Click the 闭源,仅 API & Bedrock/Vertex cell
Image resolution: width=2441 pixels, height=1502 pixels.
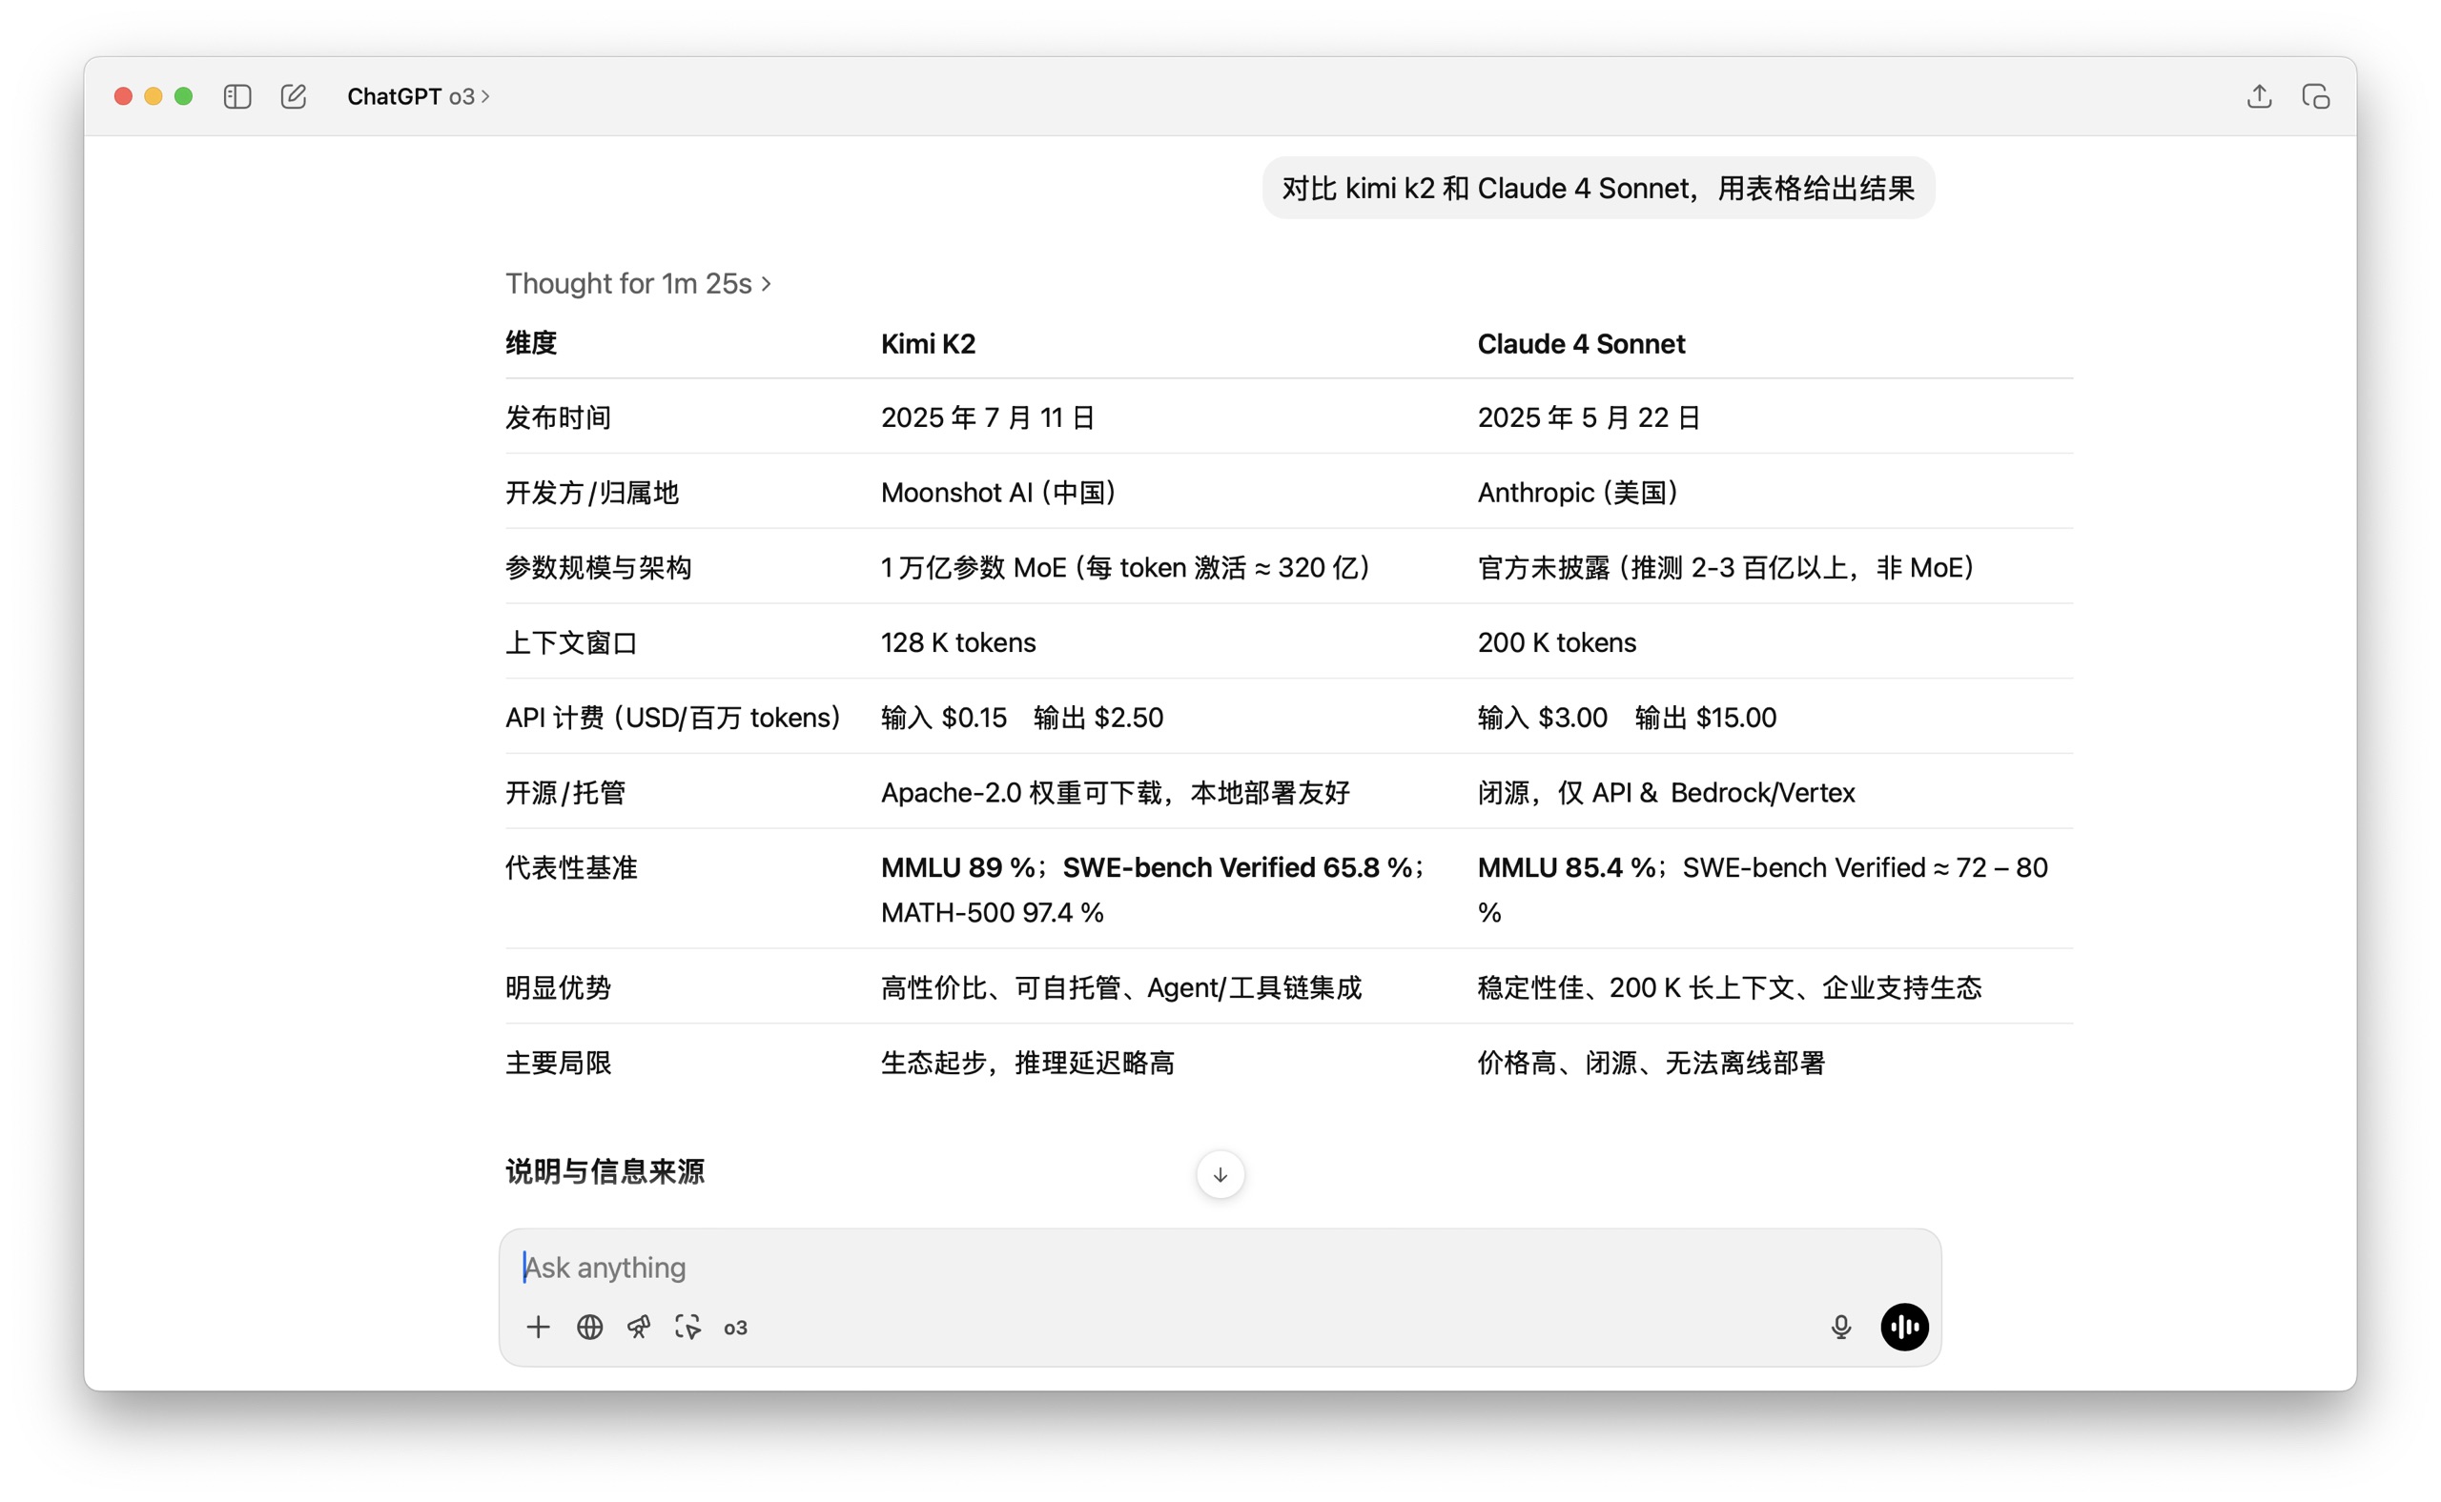click(1666, 793)
